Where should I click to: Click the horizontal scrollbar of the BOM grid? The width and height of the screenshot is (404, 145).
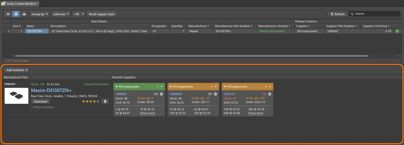(192, 56)
